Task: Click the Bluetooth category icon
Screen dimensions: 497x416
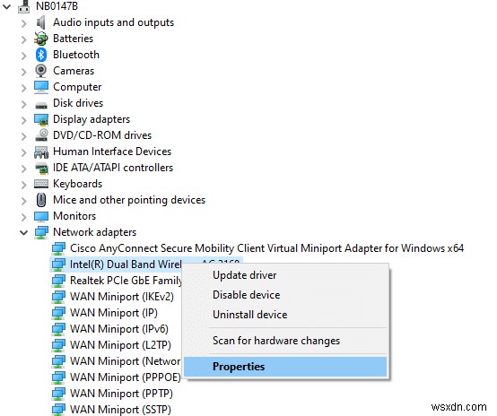Action: (x=41, y=55)
